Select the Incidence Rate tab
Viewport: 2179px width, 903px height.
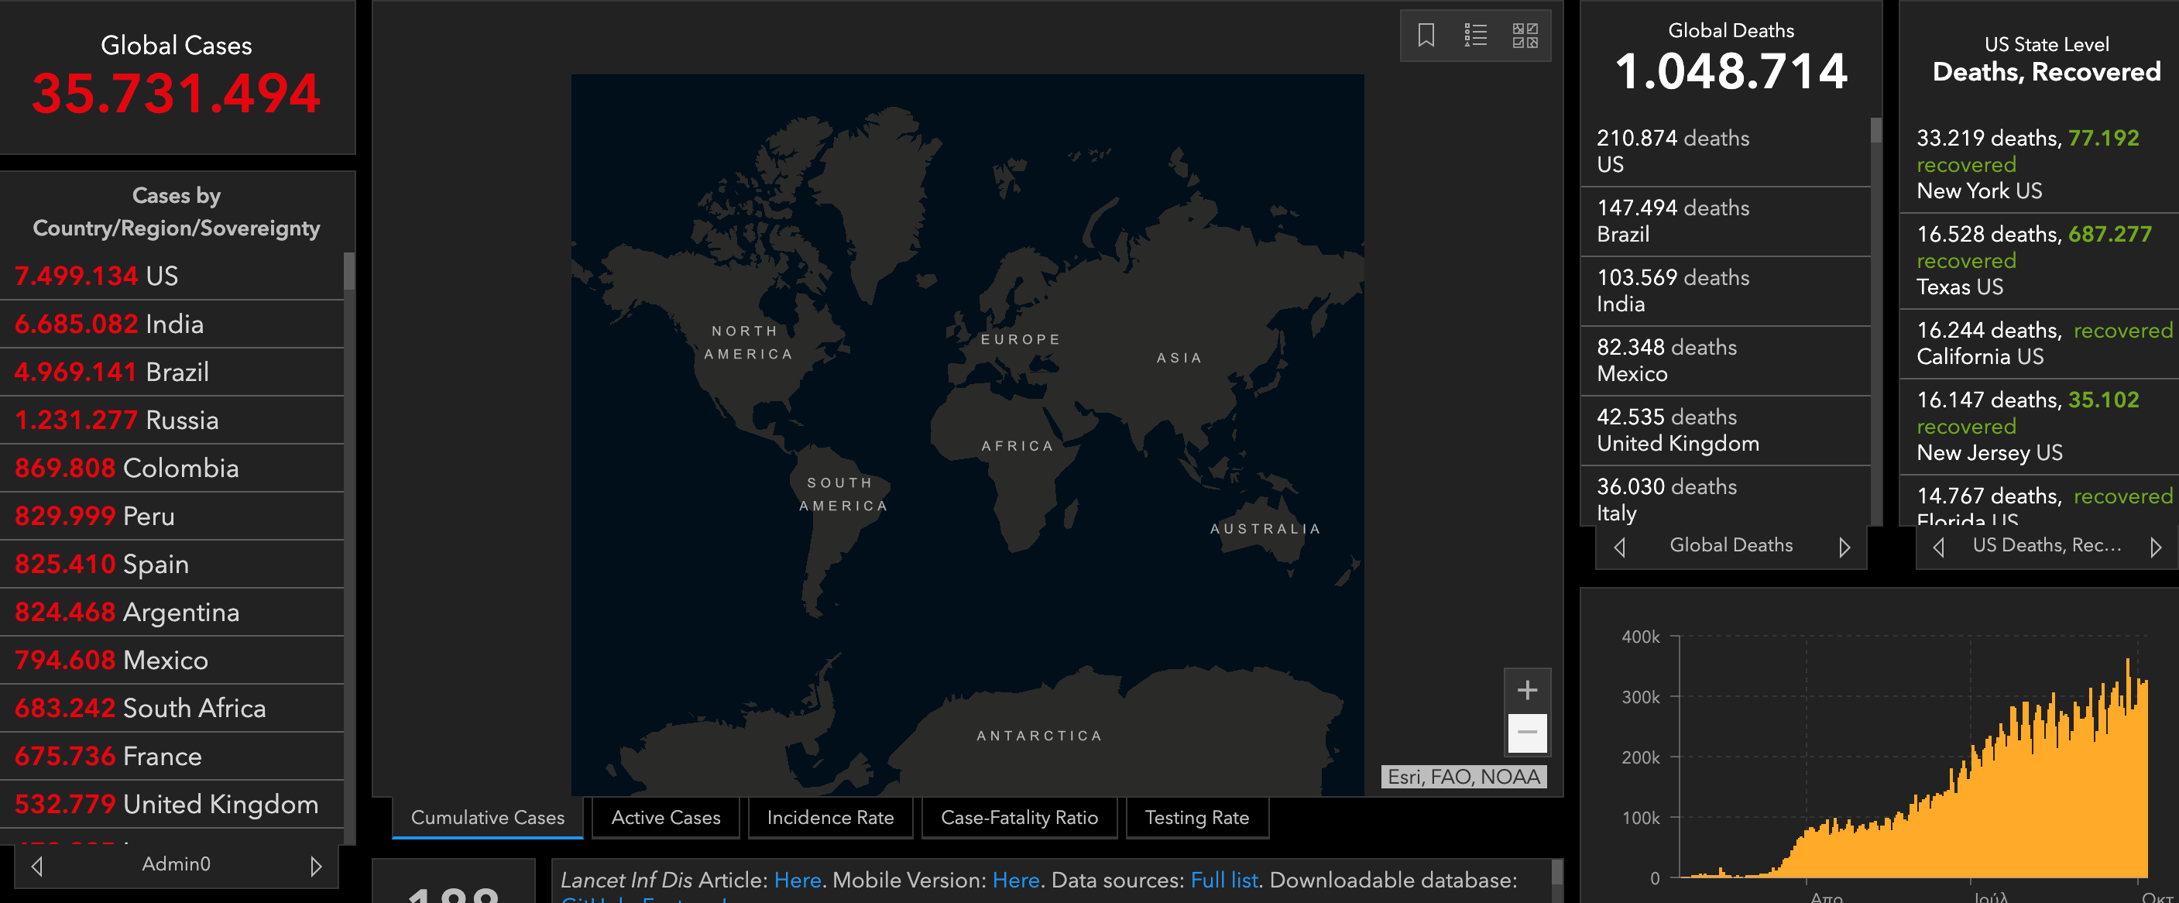pos(830,818)
